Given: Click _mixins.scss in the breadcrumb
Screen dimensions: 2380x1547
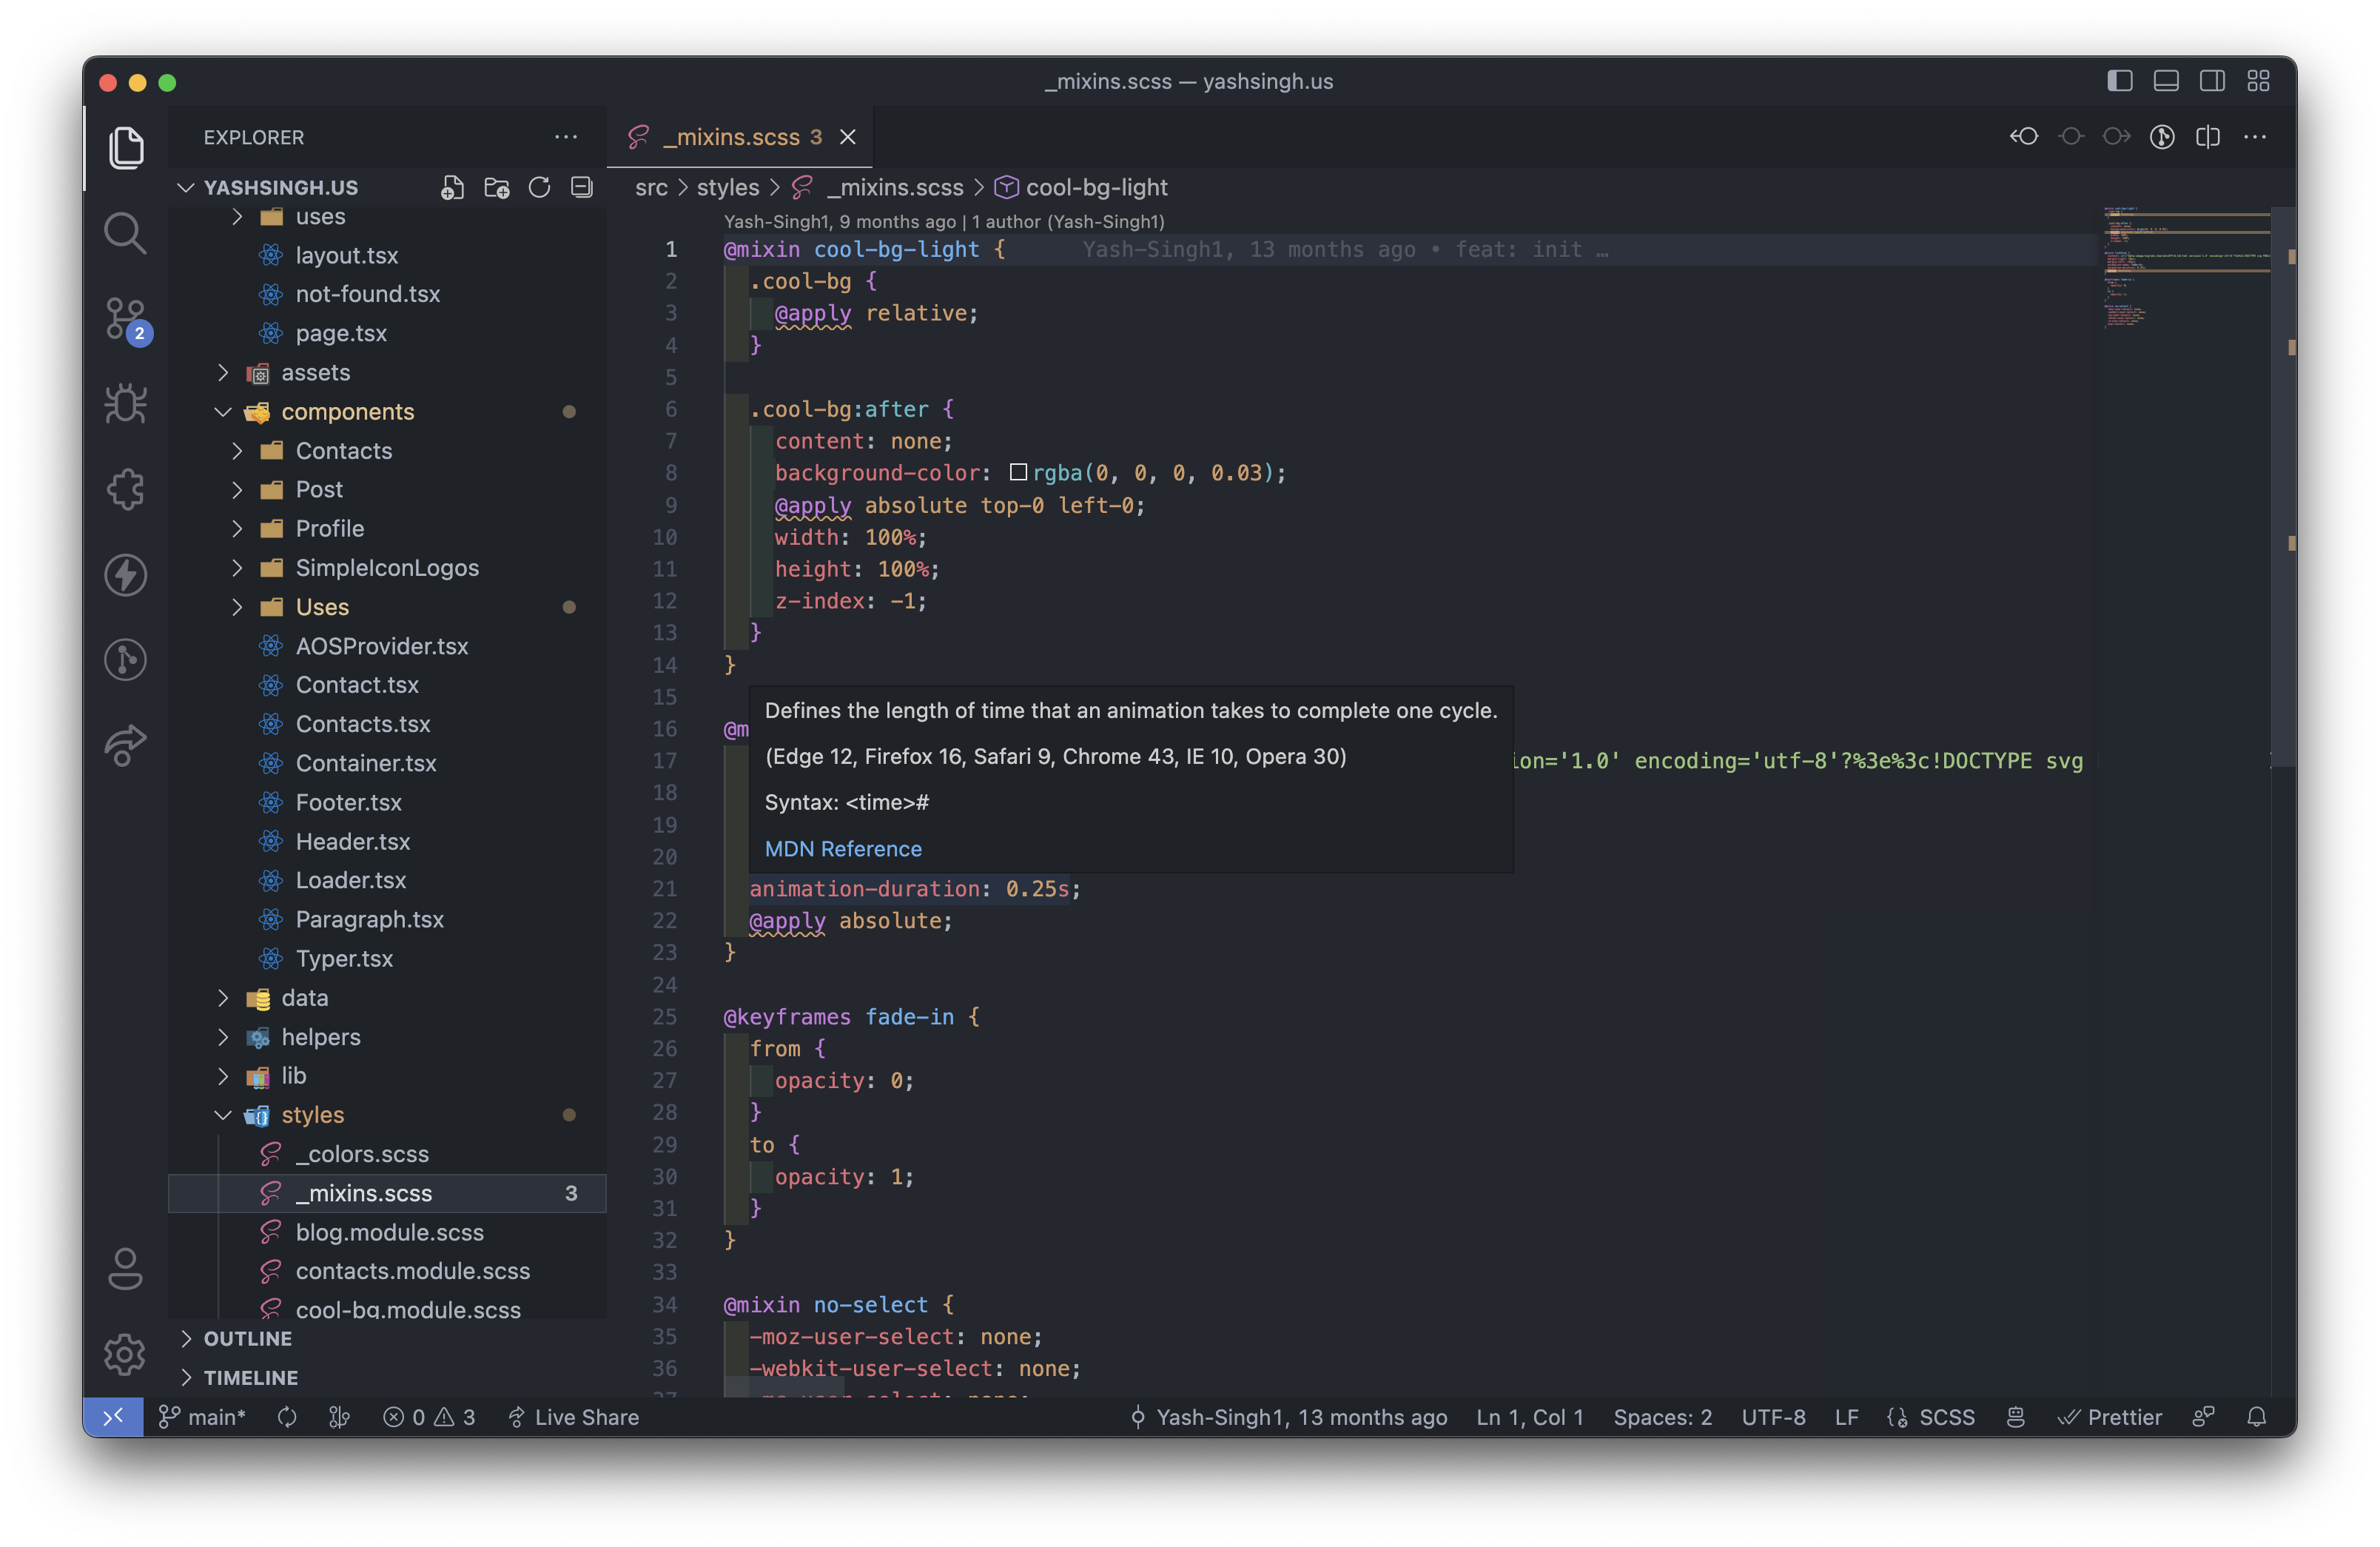Looking at the screenshot, I should pos(895,187).
